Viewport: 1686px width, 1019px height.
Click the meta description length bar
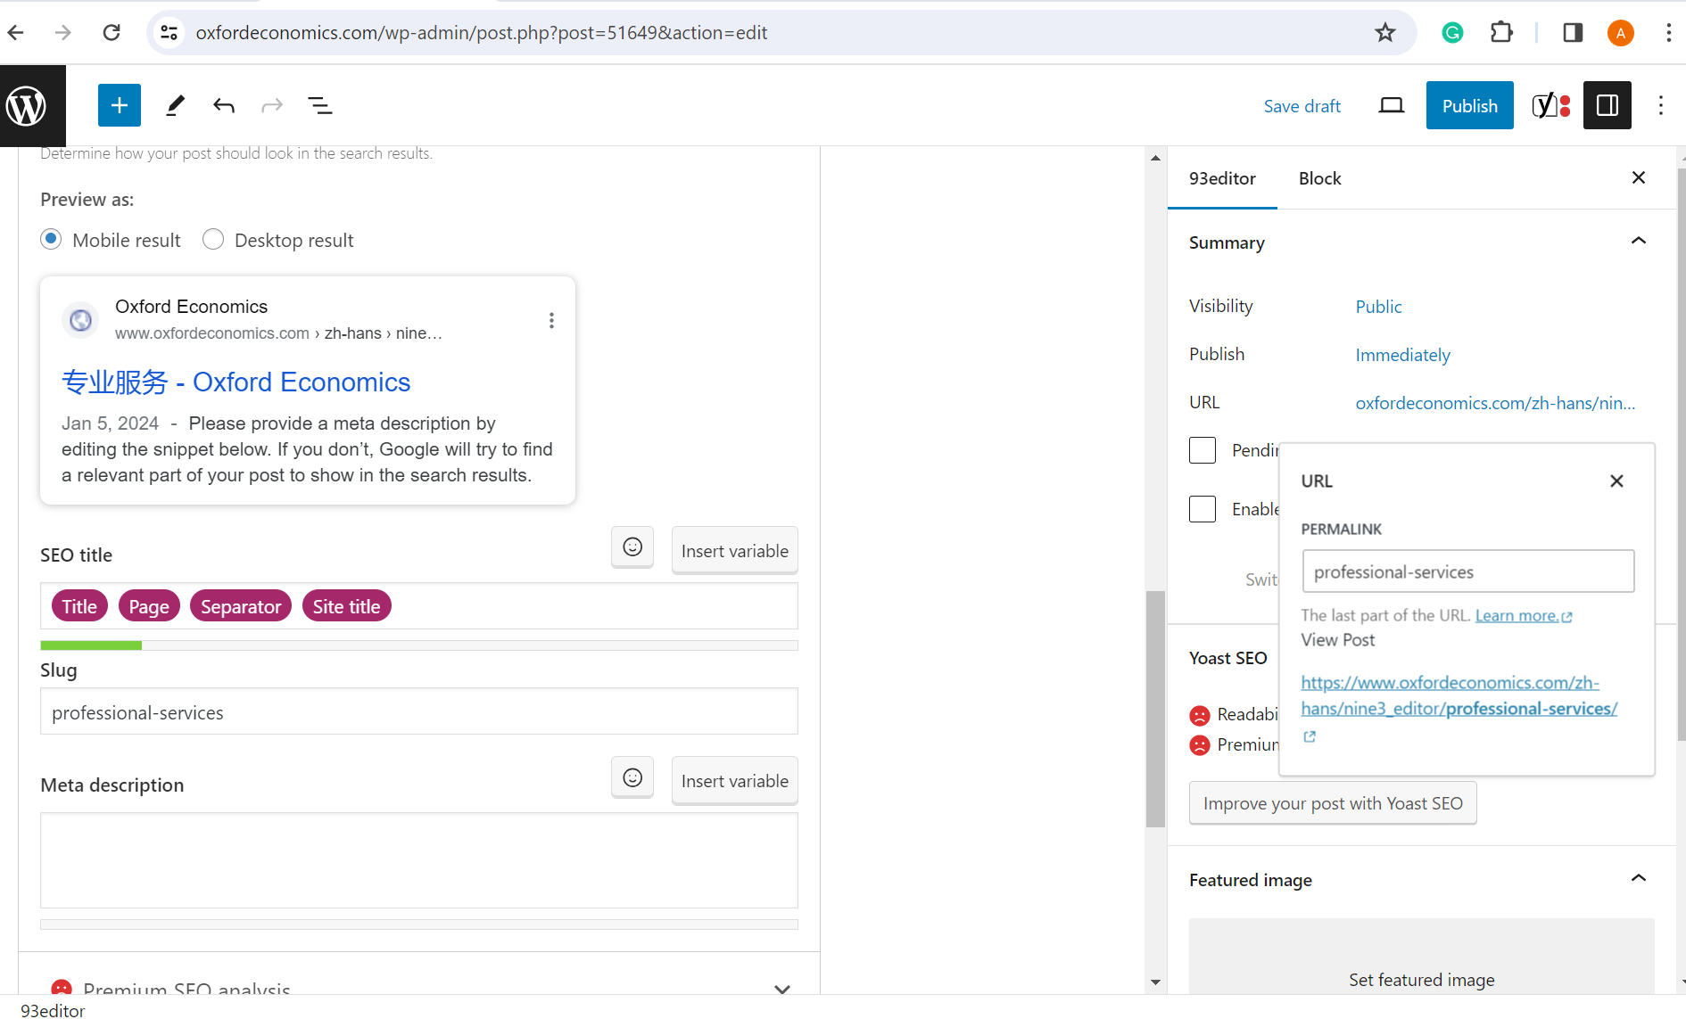[419, 924]
